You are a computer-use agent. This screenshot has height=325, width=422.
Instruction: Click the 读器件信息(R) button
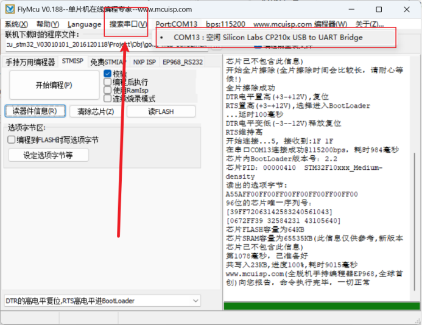click(x=35, y=111)
